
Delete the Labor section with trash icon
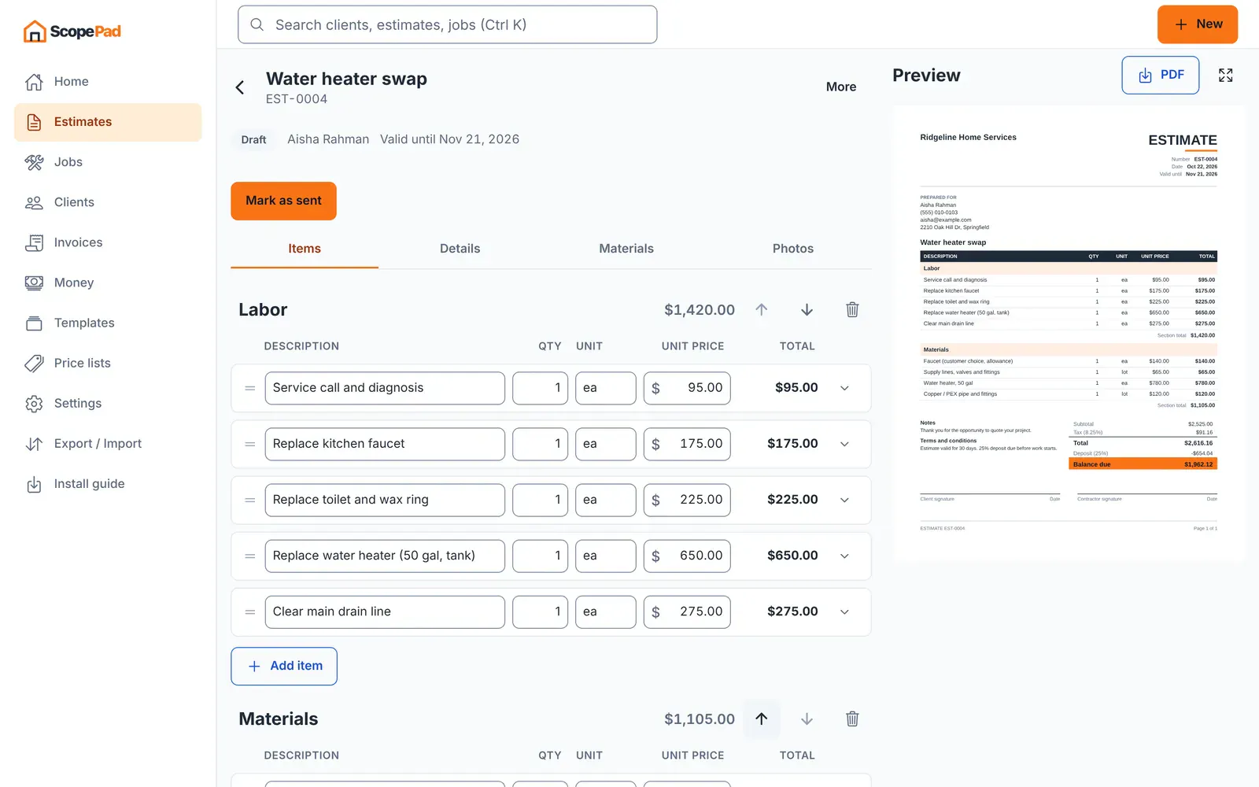(x=852, y=310)
